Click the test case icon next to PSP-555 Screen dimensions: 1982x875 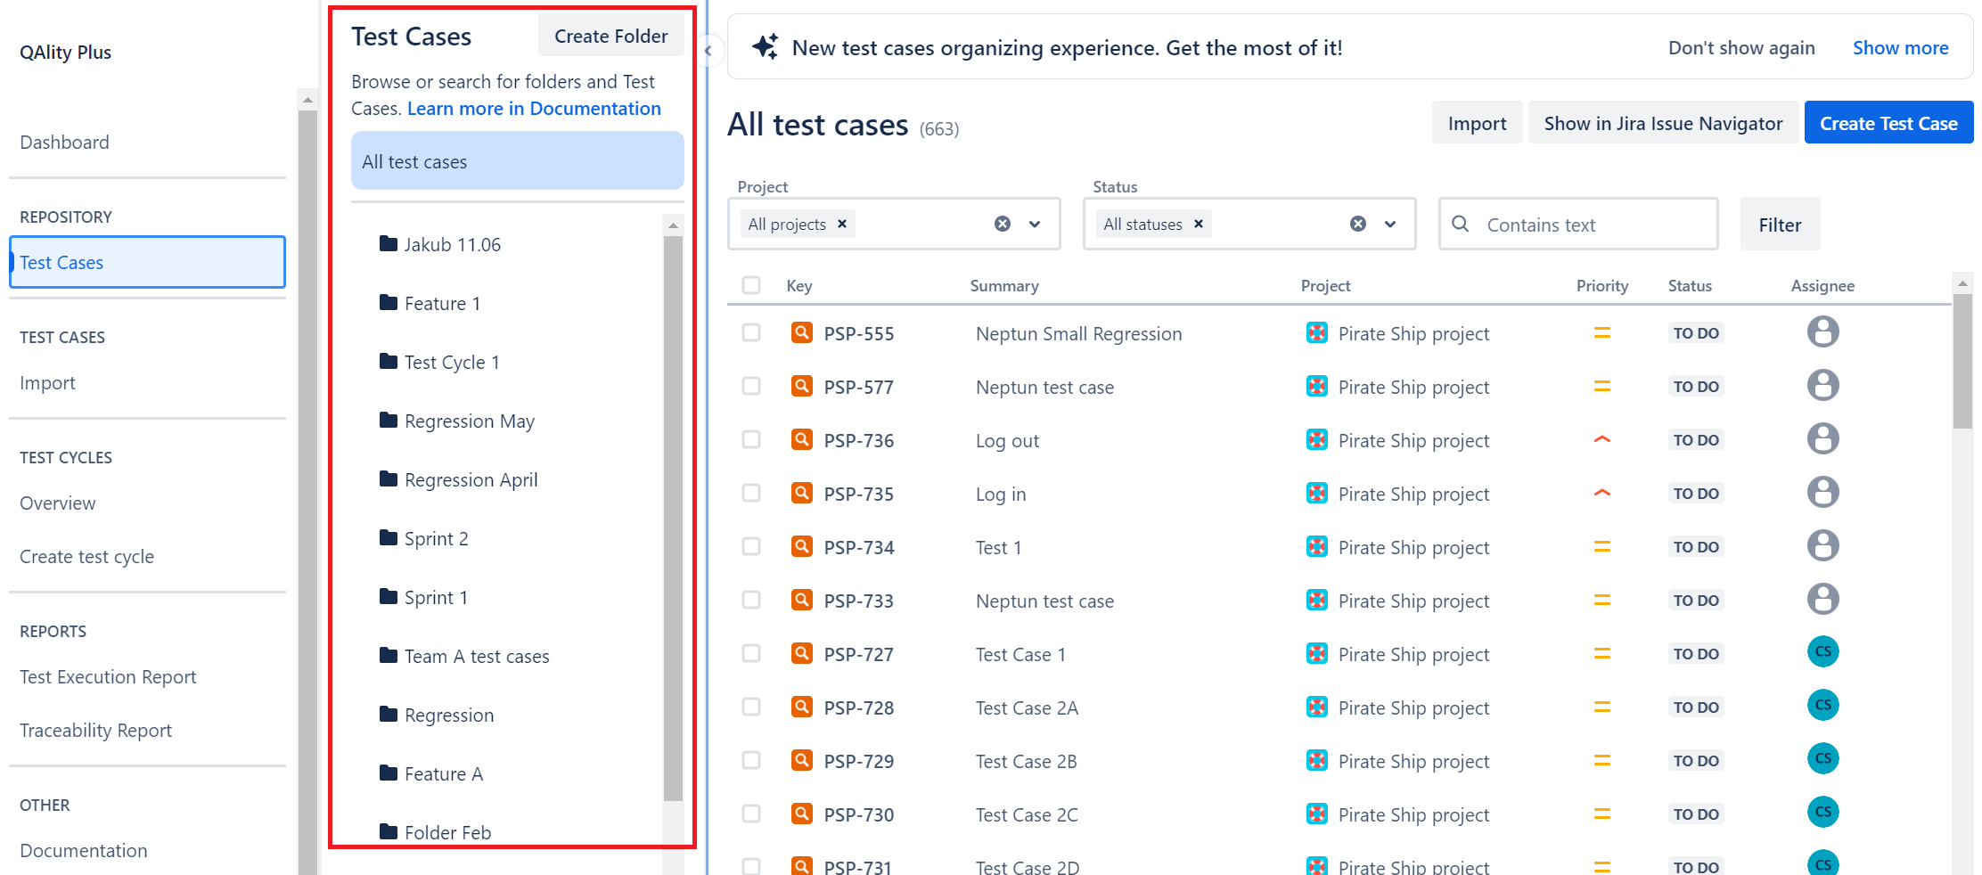tap(802, 332)
